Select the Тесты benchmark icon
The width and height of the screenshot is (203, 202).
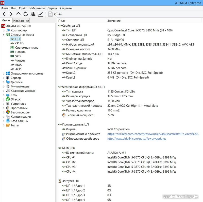point(8,125)
